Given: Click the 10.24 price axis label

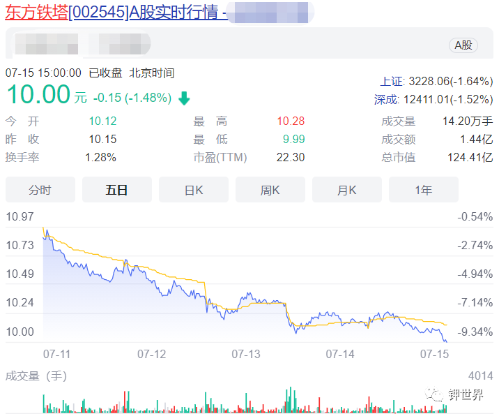Looking at the screenshot, I should [20, 302].
